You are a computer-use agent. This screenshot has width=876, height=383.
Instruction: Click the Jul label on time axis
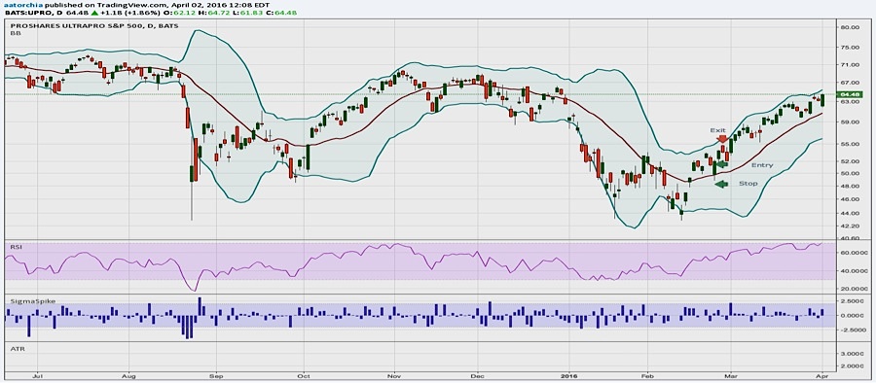point(37,377)
